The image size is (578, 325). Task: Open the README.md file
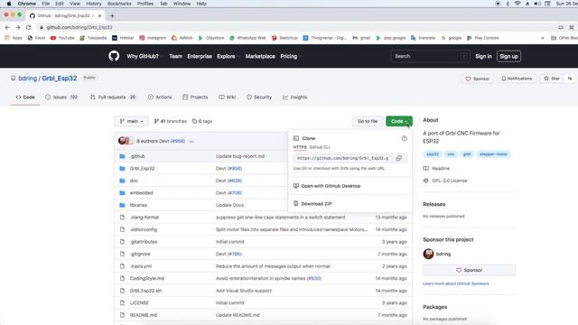[144, 315]
